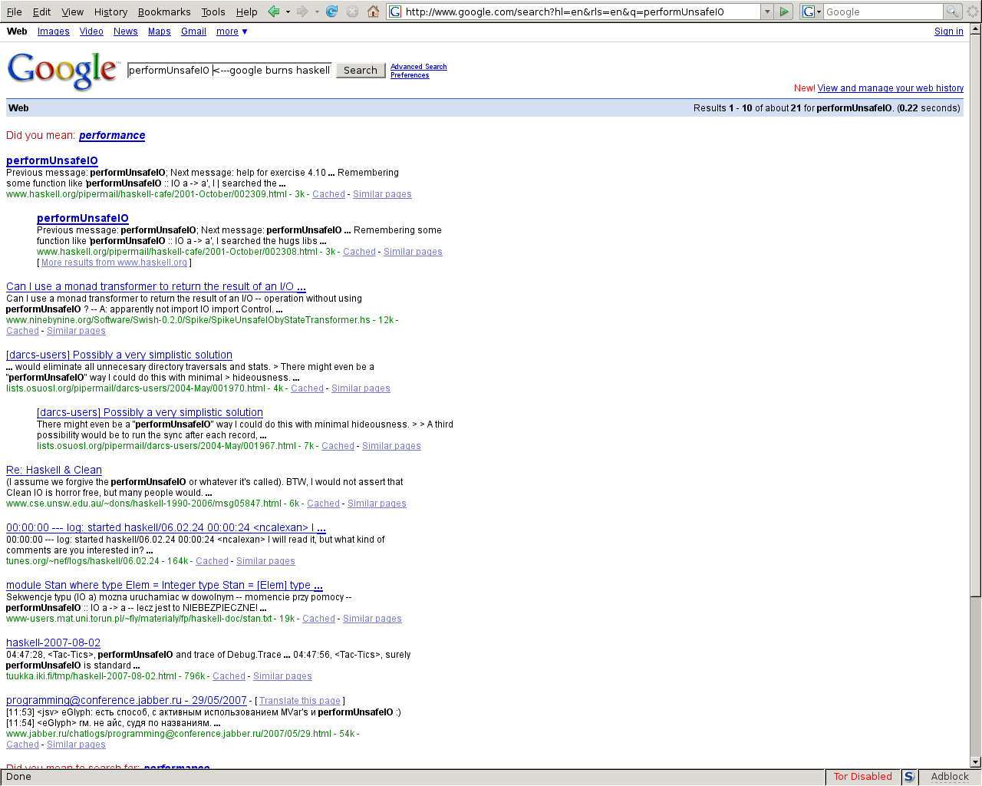
Task: Open first performUnsafeIO result title
Action: tap(52, 160)
